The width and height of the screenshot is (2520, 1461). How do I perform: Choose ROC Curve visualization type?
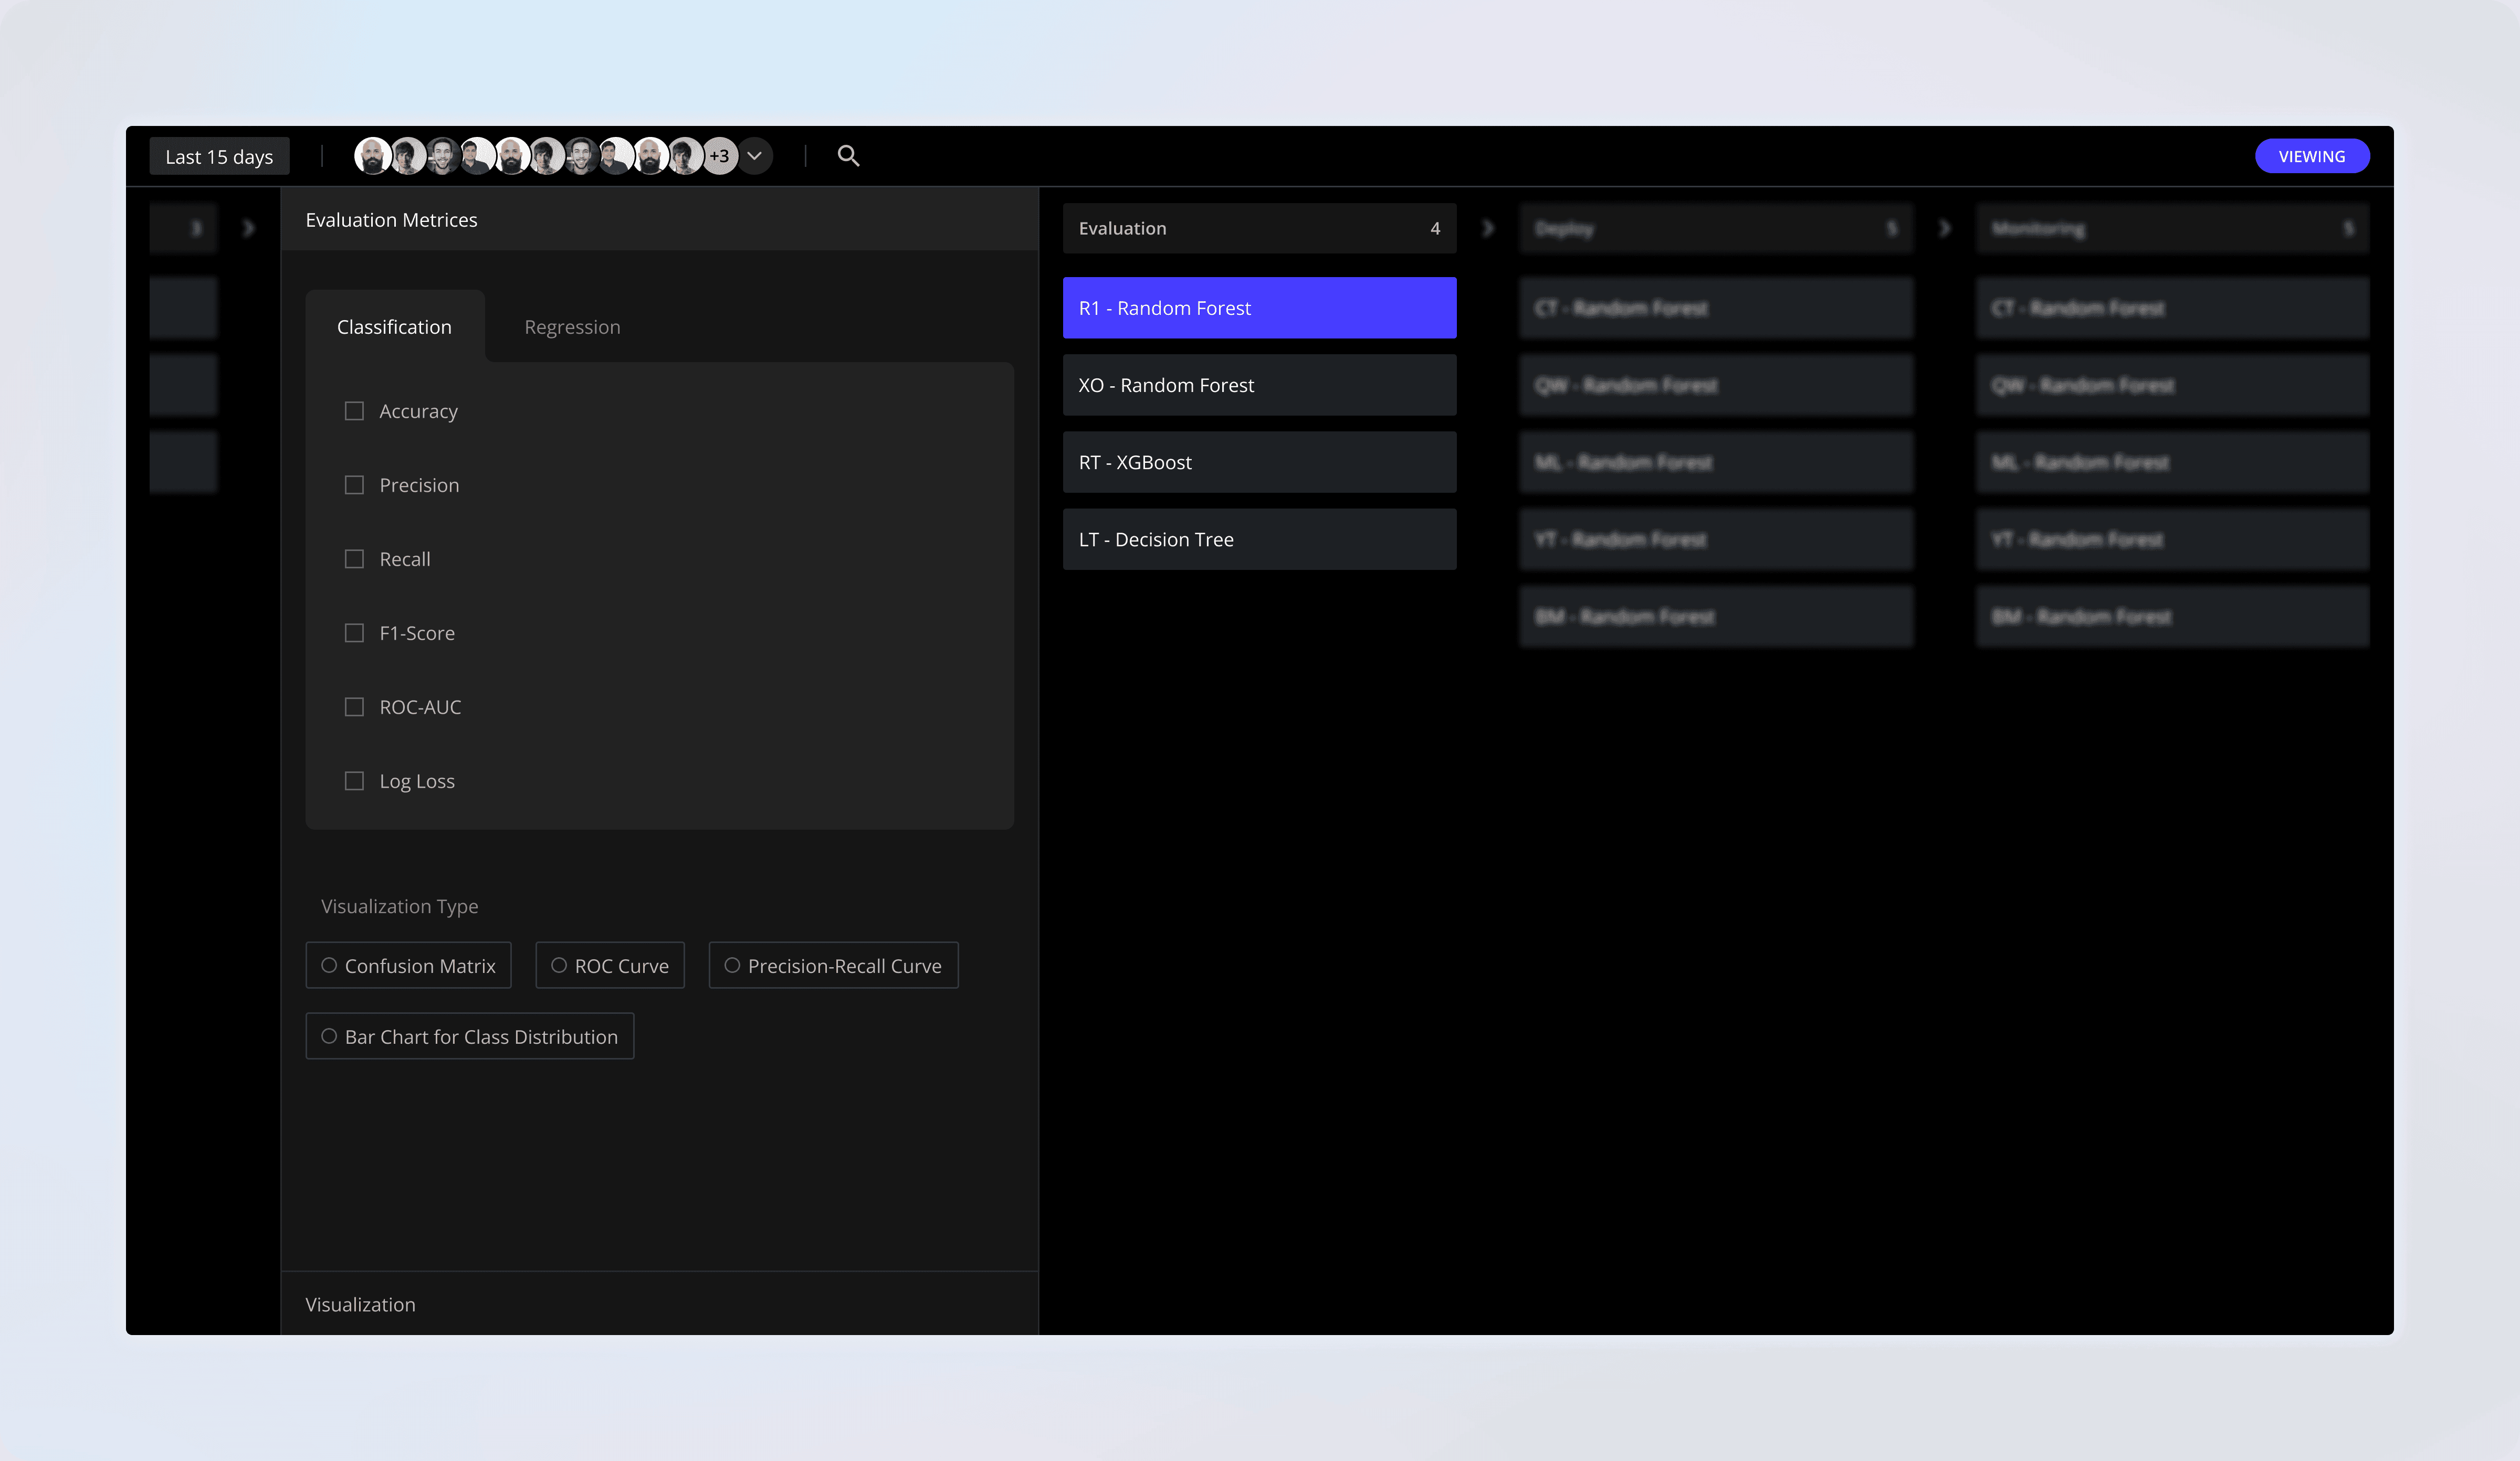pos(559,965)
